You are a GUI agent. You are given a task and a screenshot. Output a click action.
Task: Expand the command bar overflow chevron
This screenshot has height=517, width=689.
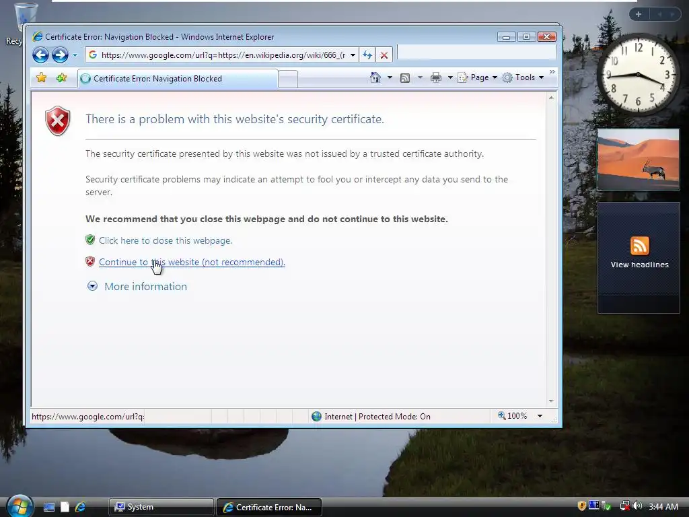tap(552, 72)
